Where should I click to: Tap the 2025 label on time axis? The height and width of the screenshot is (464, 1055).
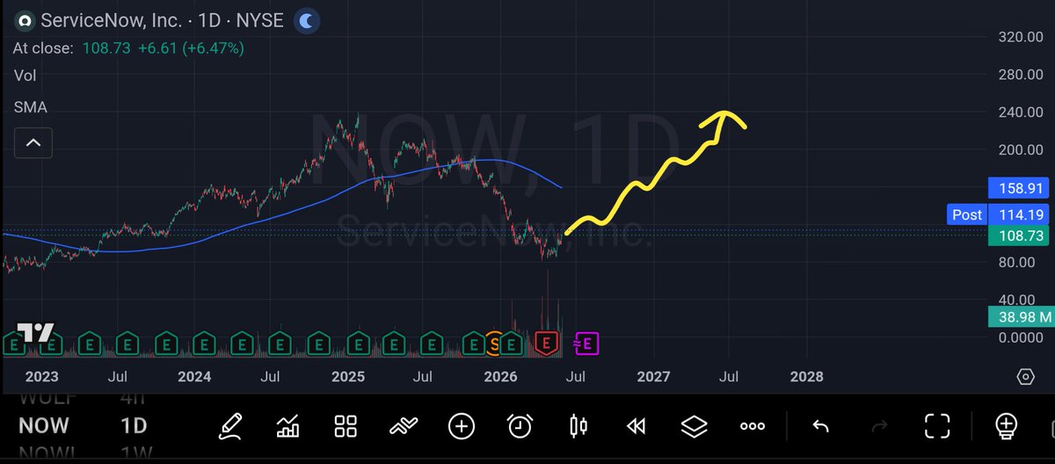(347, 377)
